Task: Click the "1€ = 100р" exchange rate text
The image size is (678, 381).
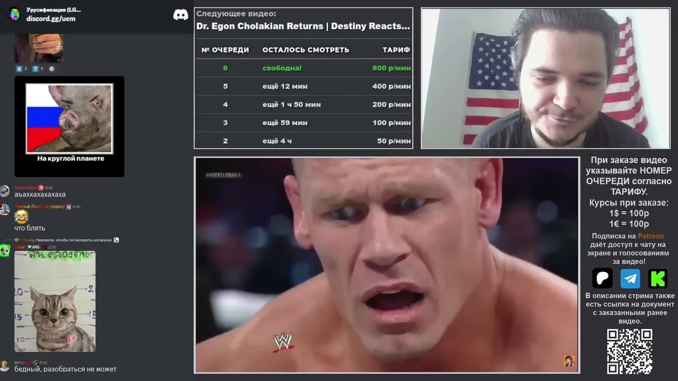Action: tap(629, 224)
